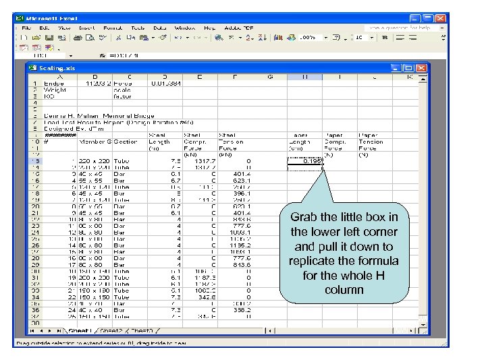This screenshot has height=364, width=486.
Task: Switch to the Sheet2 tab
Action: [x=111, y=331]
